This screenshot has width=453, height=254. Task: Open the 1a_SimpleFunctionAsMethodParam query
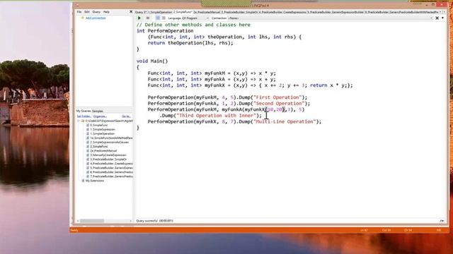coord(111,138)
